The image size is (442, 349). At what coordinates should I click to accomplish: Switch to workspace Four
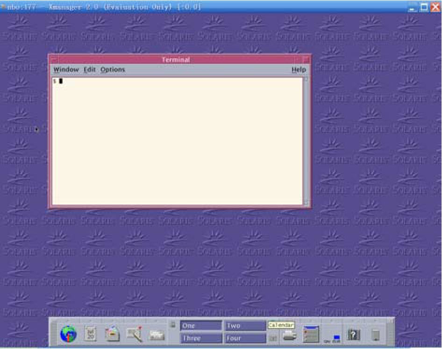(x=245, y=338)
